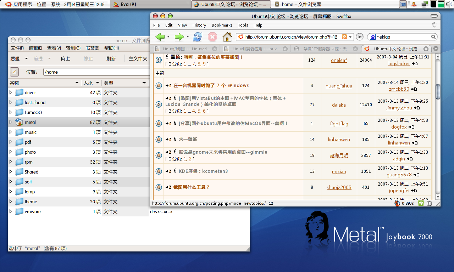Viewport: 454px width, 272px height.
Task: Open the address bar URL history dropdown
Action: point(351,37)
